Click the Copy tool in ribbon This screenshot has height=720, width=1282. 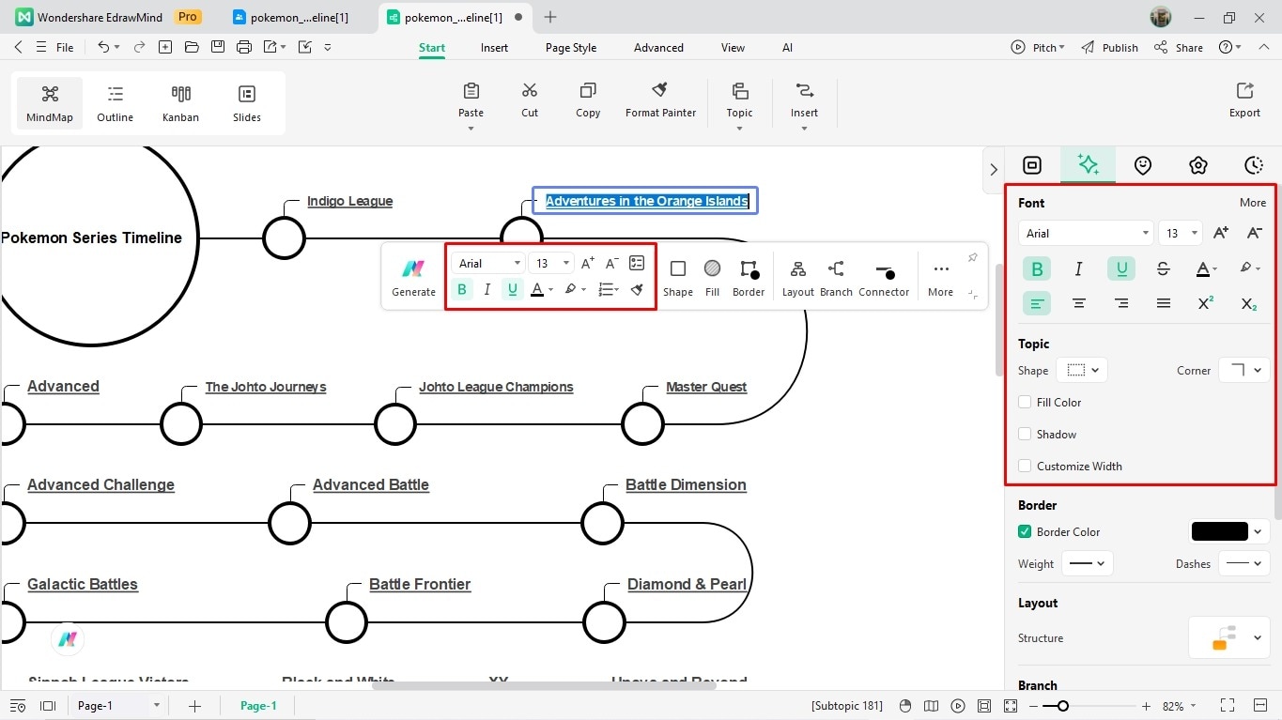pyautogui.click(x=588, y=100)
